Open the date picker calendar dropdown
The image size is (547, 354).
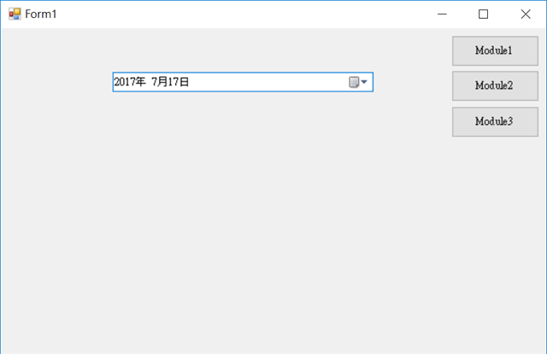point(358,82)
